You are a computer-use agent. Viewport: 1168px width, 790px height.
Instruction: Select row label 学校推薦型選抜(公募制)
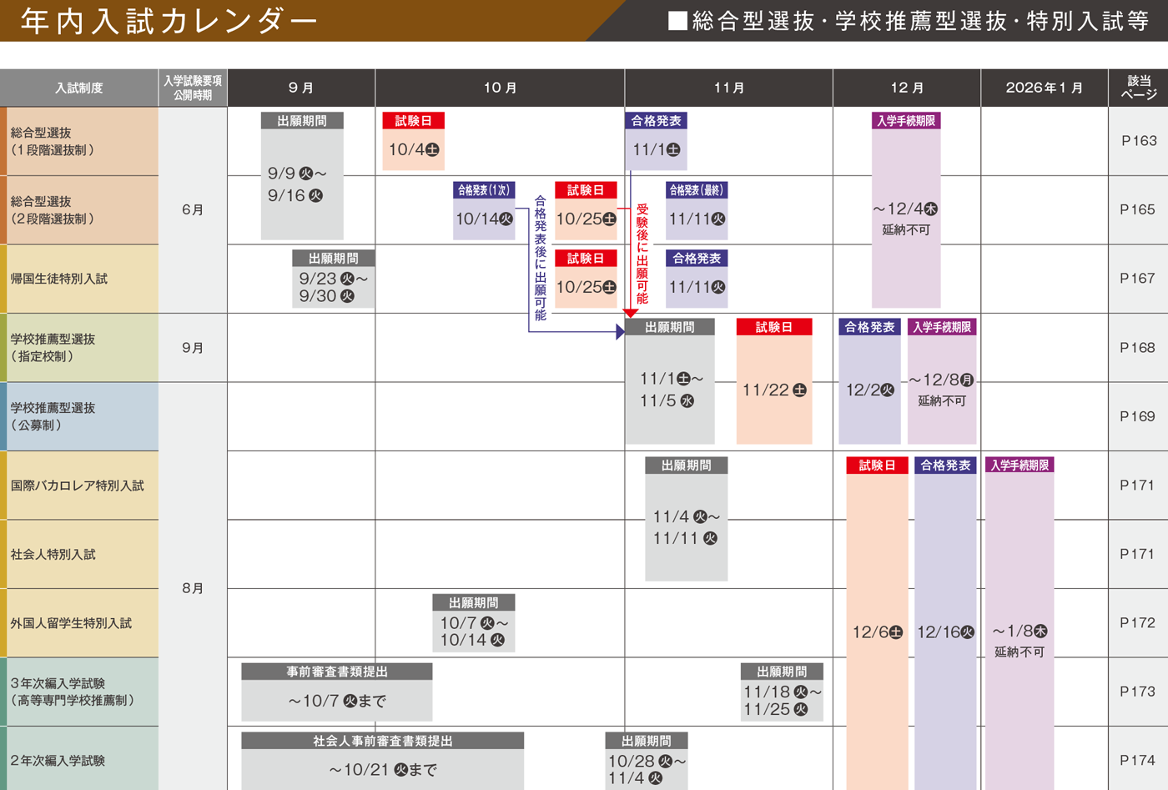pos(53,416)
